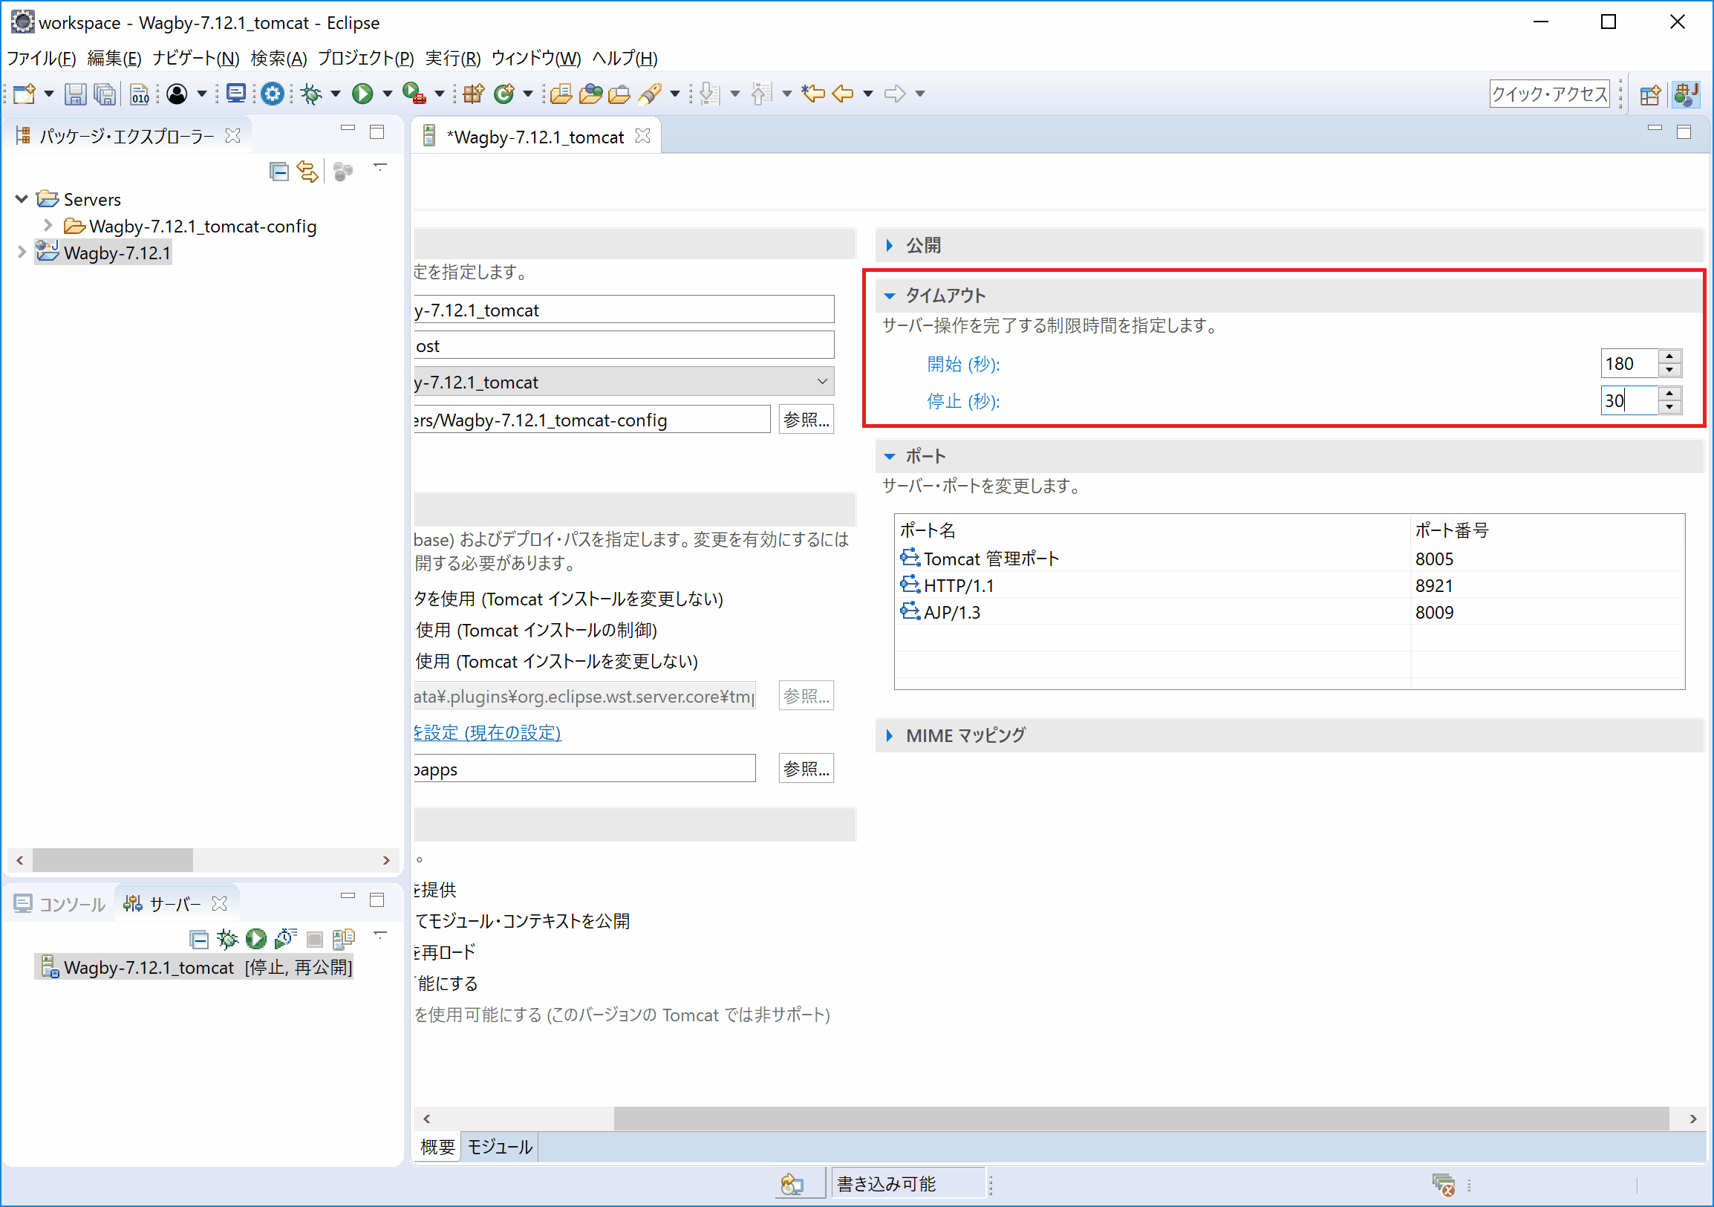Start server in debug mode from Servers view
The image size is (1714, 1207).
pyautogui.click(x=227, y=939)
